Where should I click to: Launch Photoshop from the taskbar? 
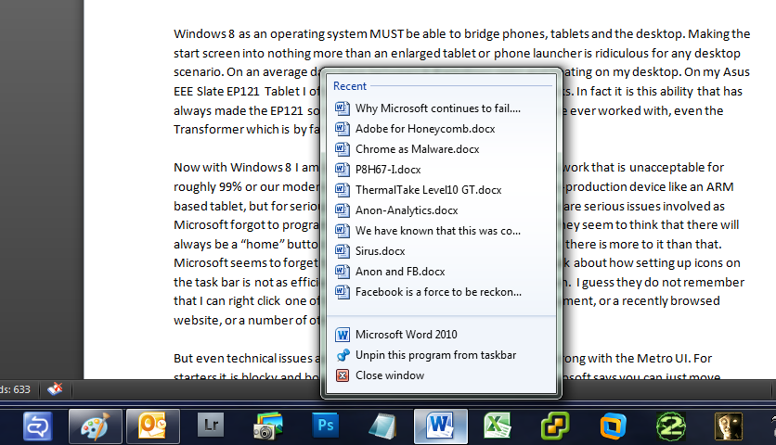click(325, 426)
